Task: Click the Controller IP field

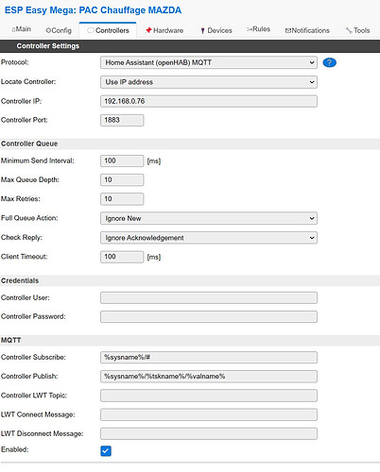Action: point(209,101)
